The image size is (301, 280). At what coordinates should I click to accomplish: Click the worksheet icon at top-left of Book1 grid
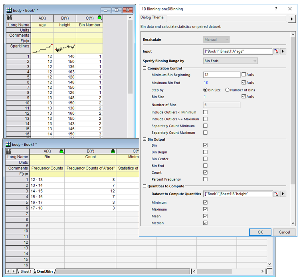[10, 18]
